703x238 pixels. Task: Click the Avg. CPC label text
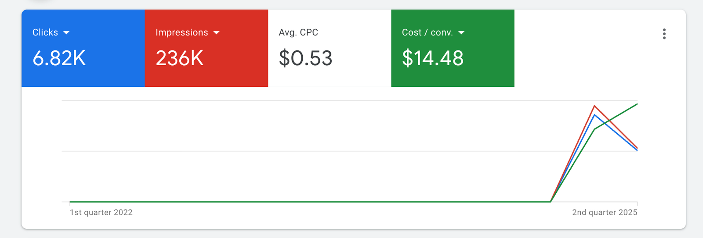click(x=298, y=32)
